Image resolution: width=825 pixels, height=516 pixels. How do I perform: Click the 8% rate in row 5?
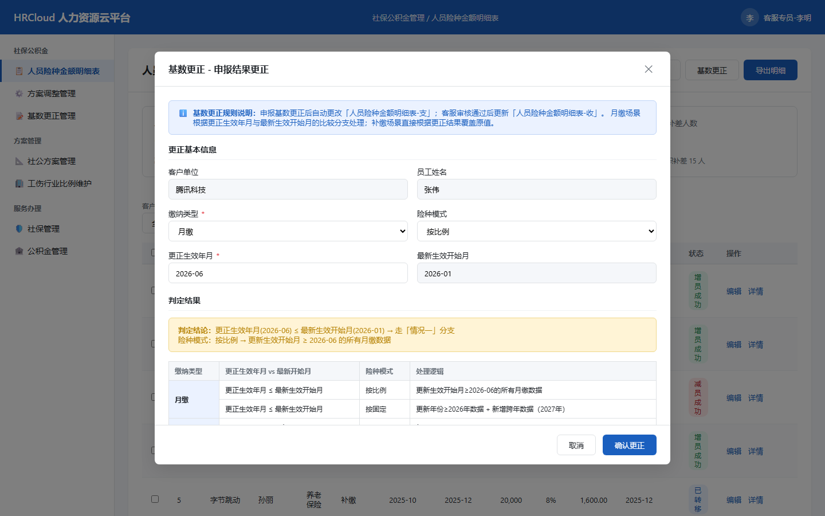click(x=551, y=500)
